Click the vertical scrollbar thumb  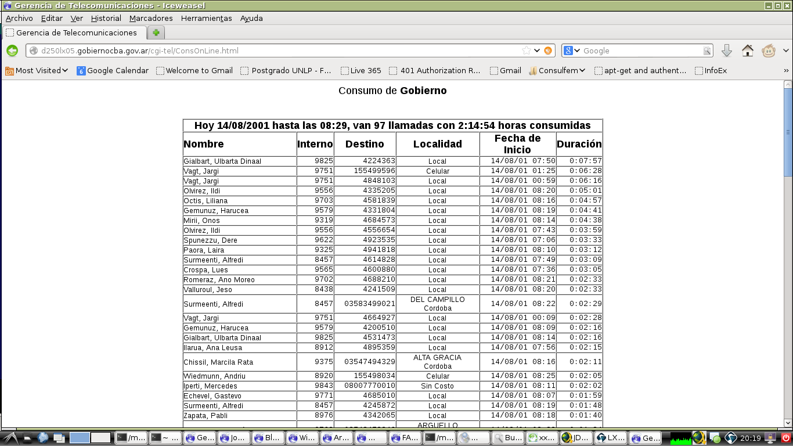[788, 132]
